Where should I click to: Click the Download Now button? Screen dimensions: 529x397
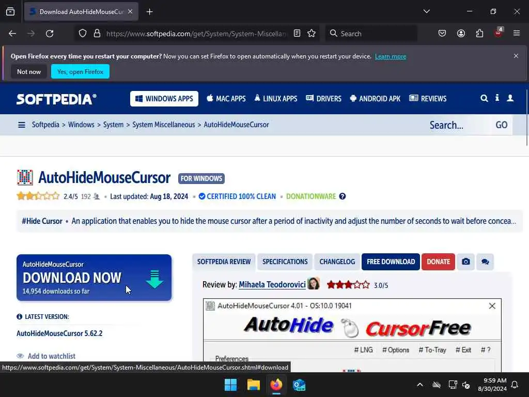click(x=94, y=278)
